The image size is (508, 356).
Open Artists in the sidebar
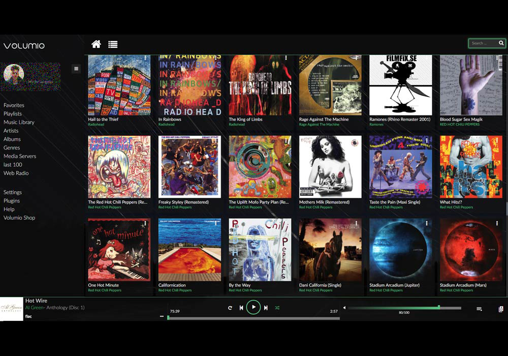click(x=11, y=131)
